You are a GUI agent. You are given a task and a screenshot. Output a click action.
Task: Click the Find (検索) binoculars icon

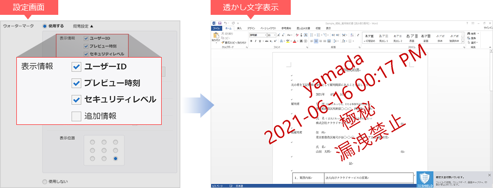pyautogui.click(x=469, y=33)
